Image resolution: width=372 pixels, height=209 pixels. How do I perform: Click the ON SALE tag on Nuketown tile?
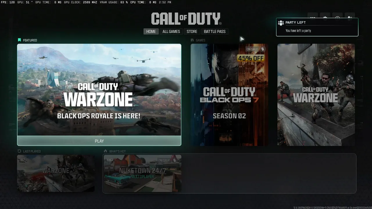coord(167,160)
